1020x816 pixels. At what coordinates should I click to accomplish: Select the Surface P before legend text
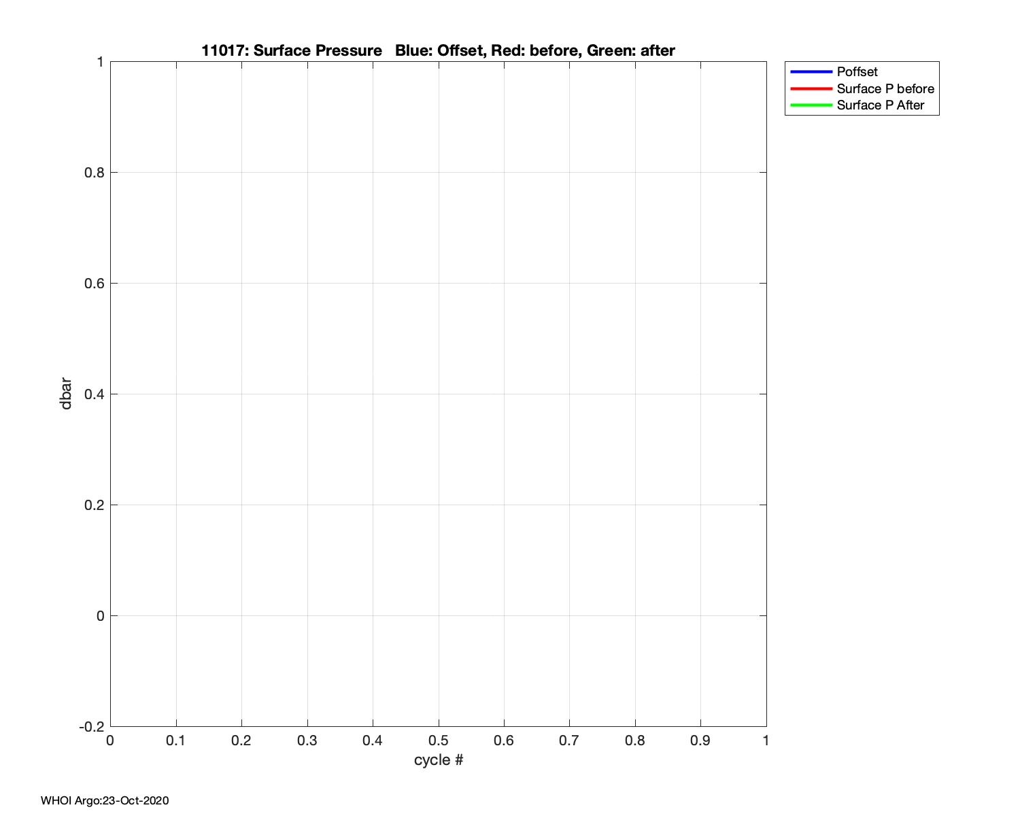[885, 88]
